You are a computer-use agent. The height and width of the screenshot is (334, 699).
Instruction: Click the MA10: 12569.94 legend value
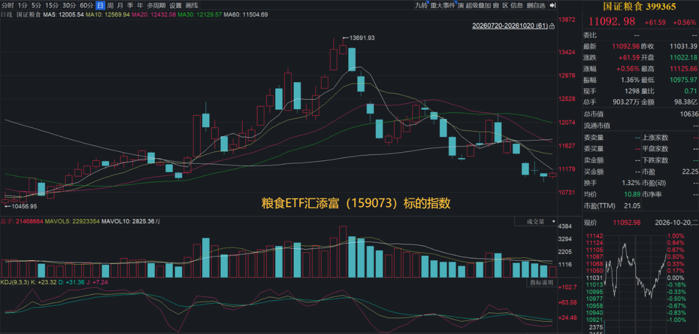point(108,14)
